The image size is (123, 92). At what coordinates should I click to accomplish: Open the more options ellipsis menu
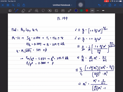(x=120, y=5)
